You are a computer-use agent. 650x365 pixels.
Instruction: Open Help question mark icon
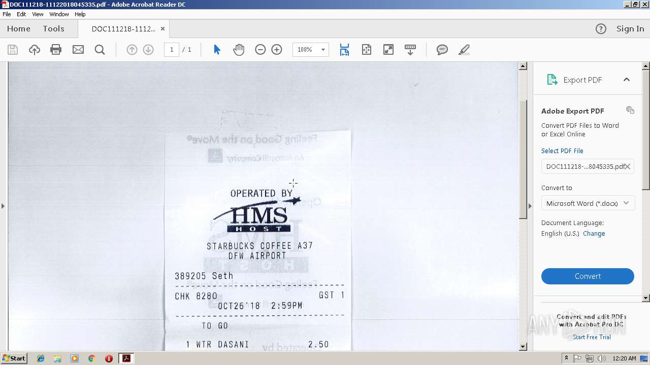click(x=601, y=29)
